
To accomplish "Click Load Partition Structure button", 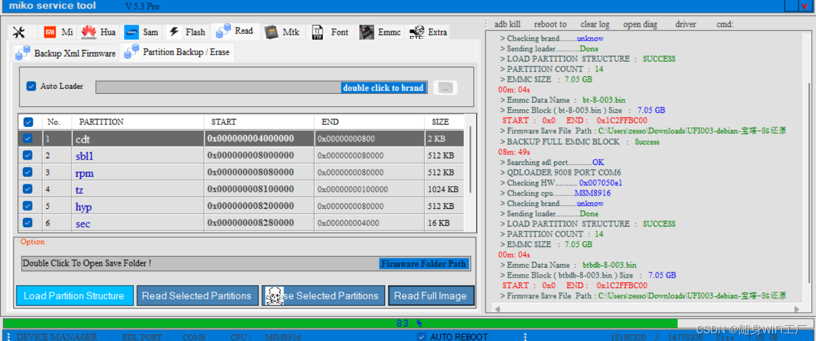I will click(x=74, y=296).
